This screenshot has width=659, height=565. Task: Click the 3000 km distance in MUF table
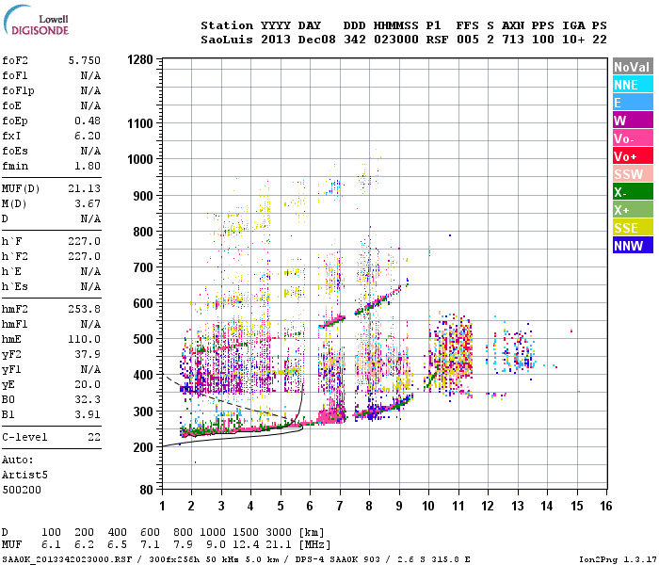point(279,532)
